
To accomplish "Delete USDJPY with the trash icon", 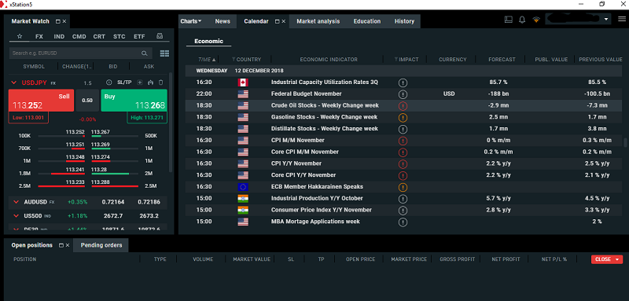I will [x=161, y=83].
